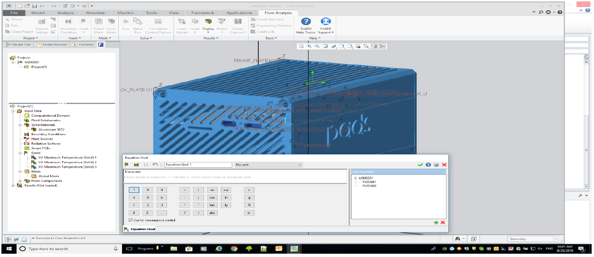Open the No unit dropdown

coord(299,164)
